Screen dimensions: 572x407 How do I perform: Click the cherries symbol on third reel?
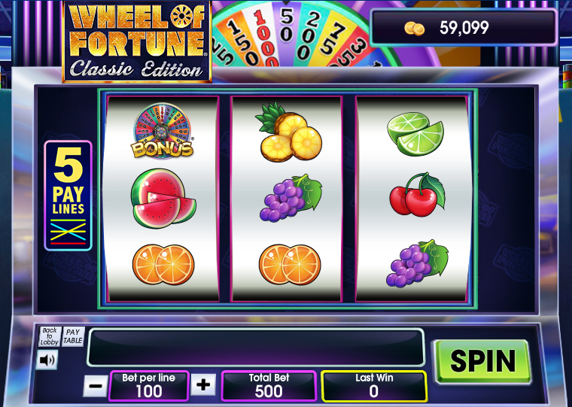point(417,195)
